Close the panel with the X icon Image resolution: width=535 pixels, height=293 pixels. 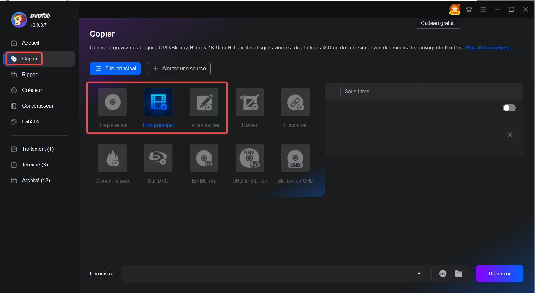pos(510,135)
